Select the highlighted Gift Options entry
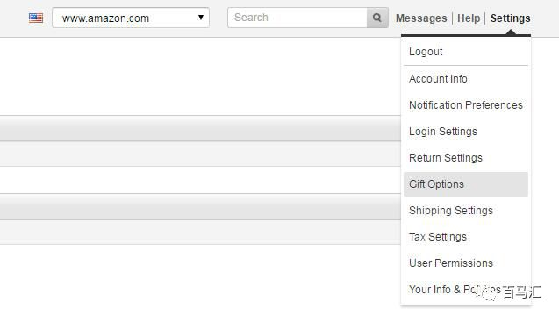The image size is (559, 317). click(x=466, y=184)
